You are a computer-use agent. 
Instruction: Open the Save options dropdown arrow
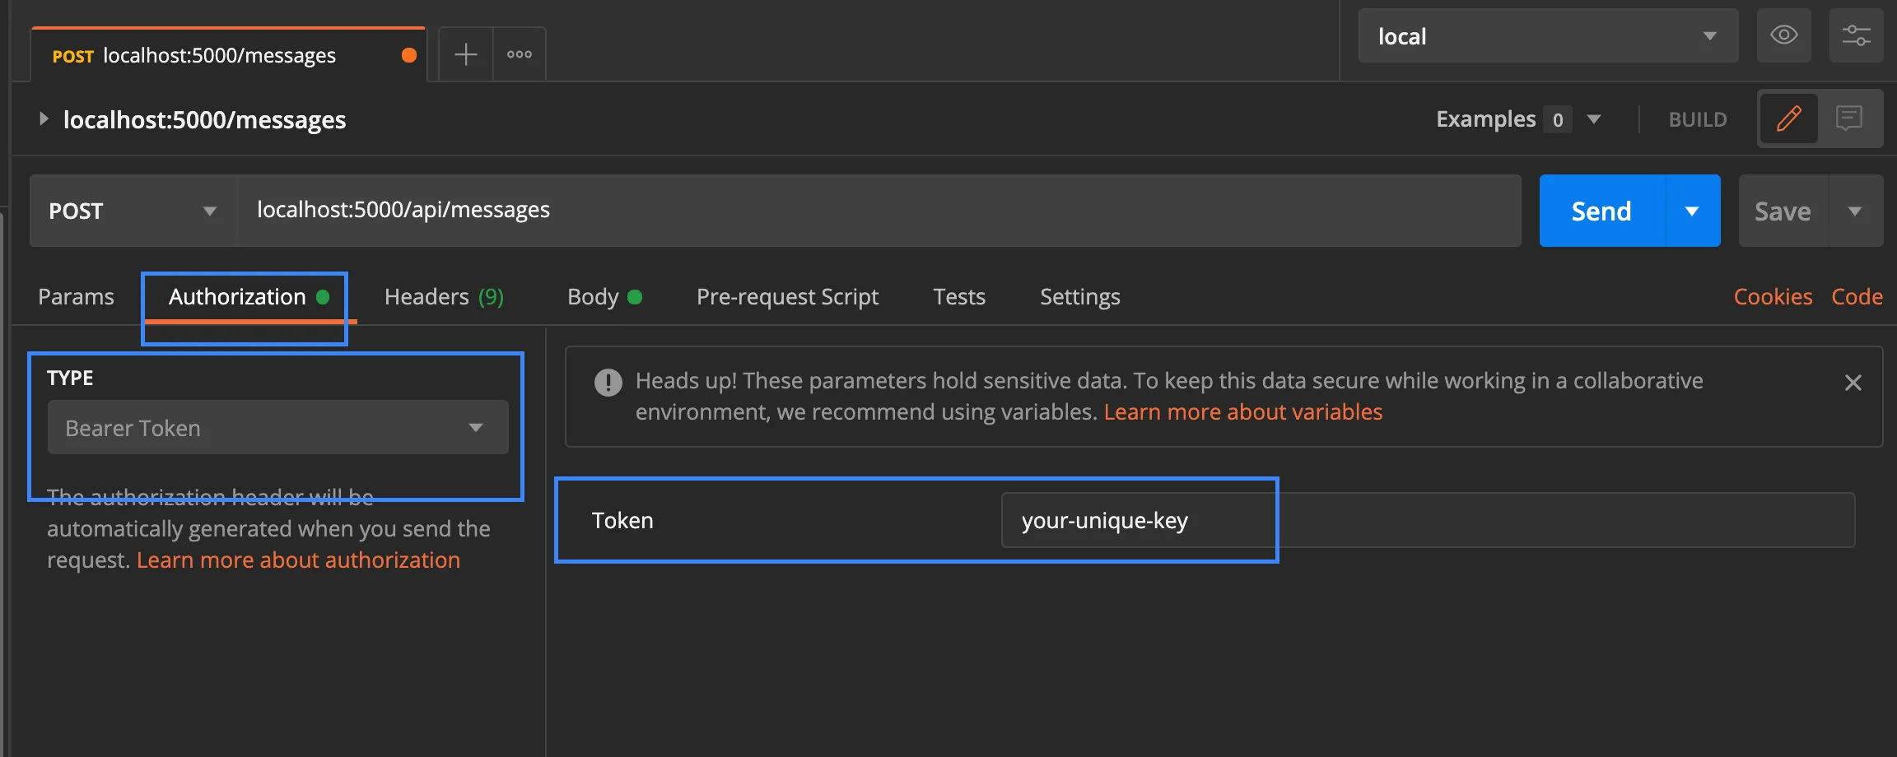1855,210
